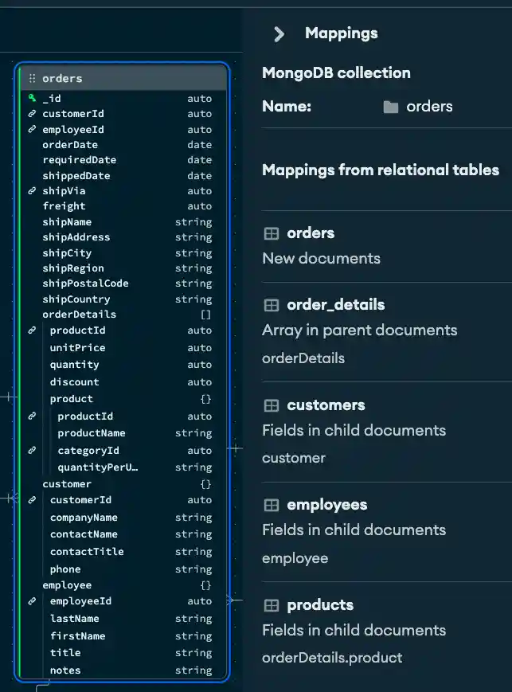Open the products mapping entry
Screen dimensions: 512x692
387,632
